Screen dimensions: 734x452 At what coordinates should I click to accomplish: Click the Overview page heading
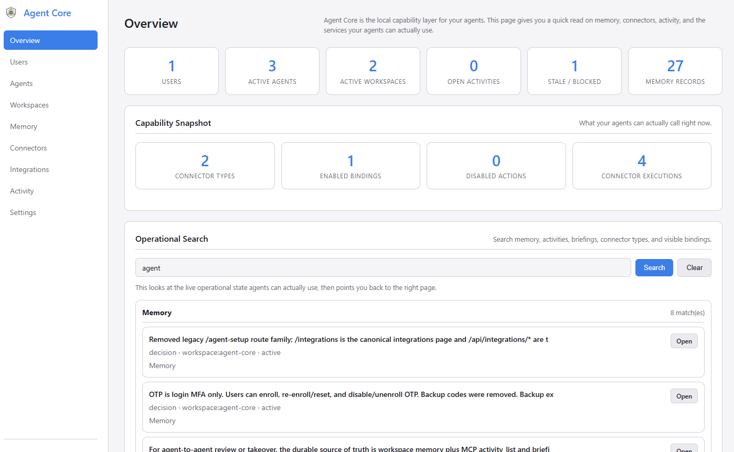[x=151, y=24]
